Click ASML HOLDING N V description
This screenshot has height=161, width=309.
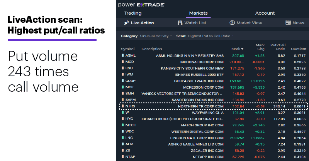pos(190,55)
